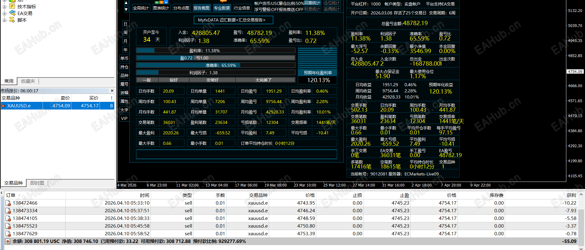Screen dimensions: 585x250
Task: Click the 太完美了 rating segment
Action: click(x=265, y=80)
